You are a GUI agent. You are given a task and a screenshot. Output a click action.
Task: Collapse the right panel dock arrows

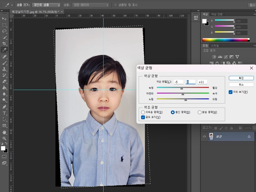click(x=198, y=11)
